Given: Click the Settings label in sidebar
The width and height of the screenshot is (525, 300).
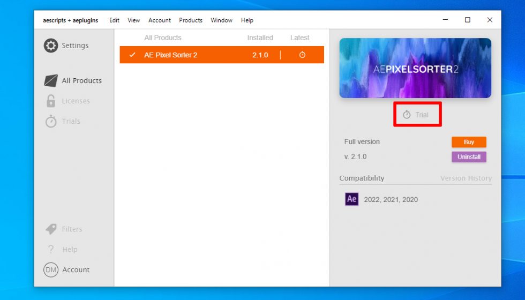Looking at the screenshot, I should tap(75, 46).
